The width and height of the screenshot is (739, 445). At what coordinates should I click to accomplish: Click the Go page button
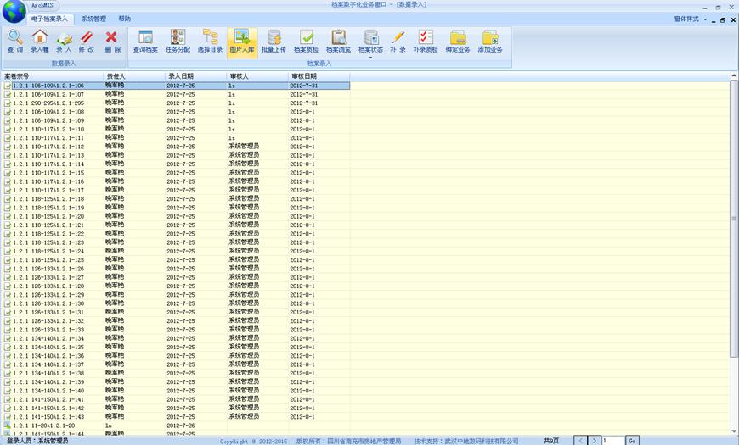[x=632, y=440]
